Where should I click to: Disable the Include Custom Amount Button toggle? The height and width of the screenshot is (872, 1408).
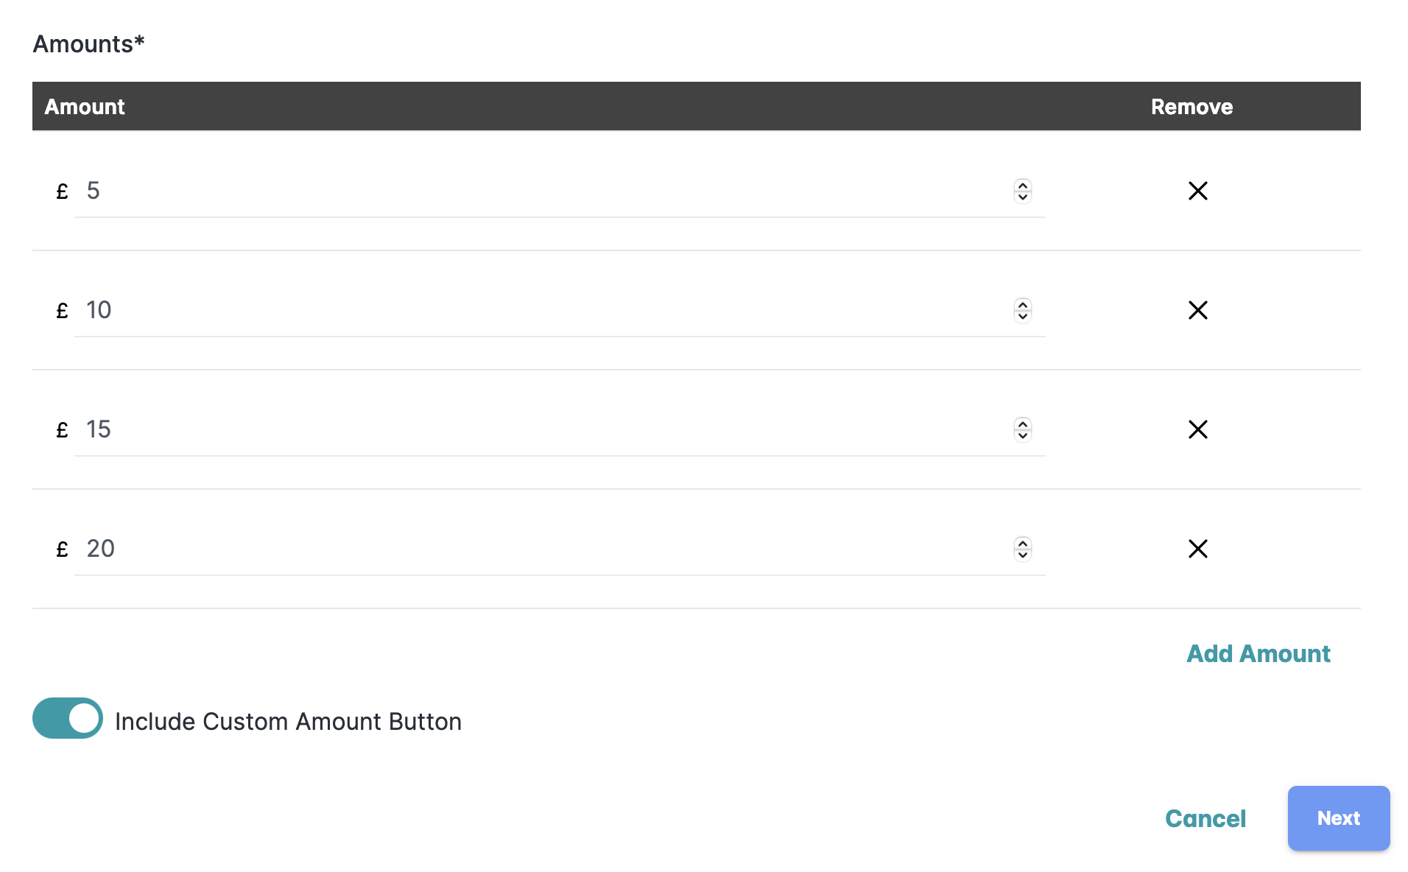pos(68,718)
